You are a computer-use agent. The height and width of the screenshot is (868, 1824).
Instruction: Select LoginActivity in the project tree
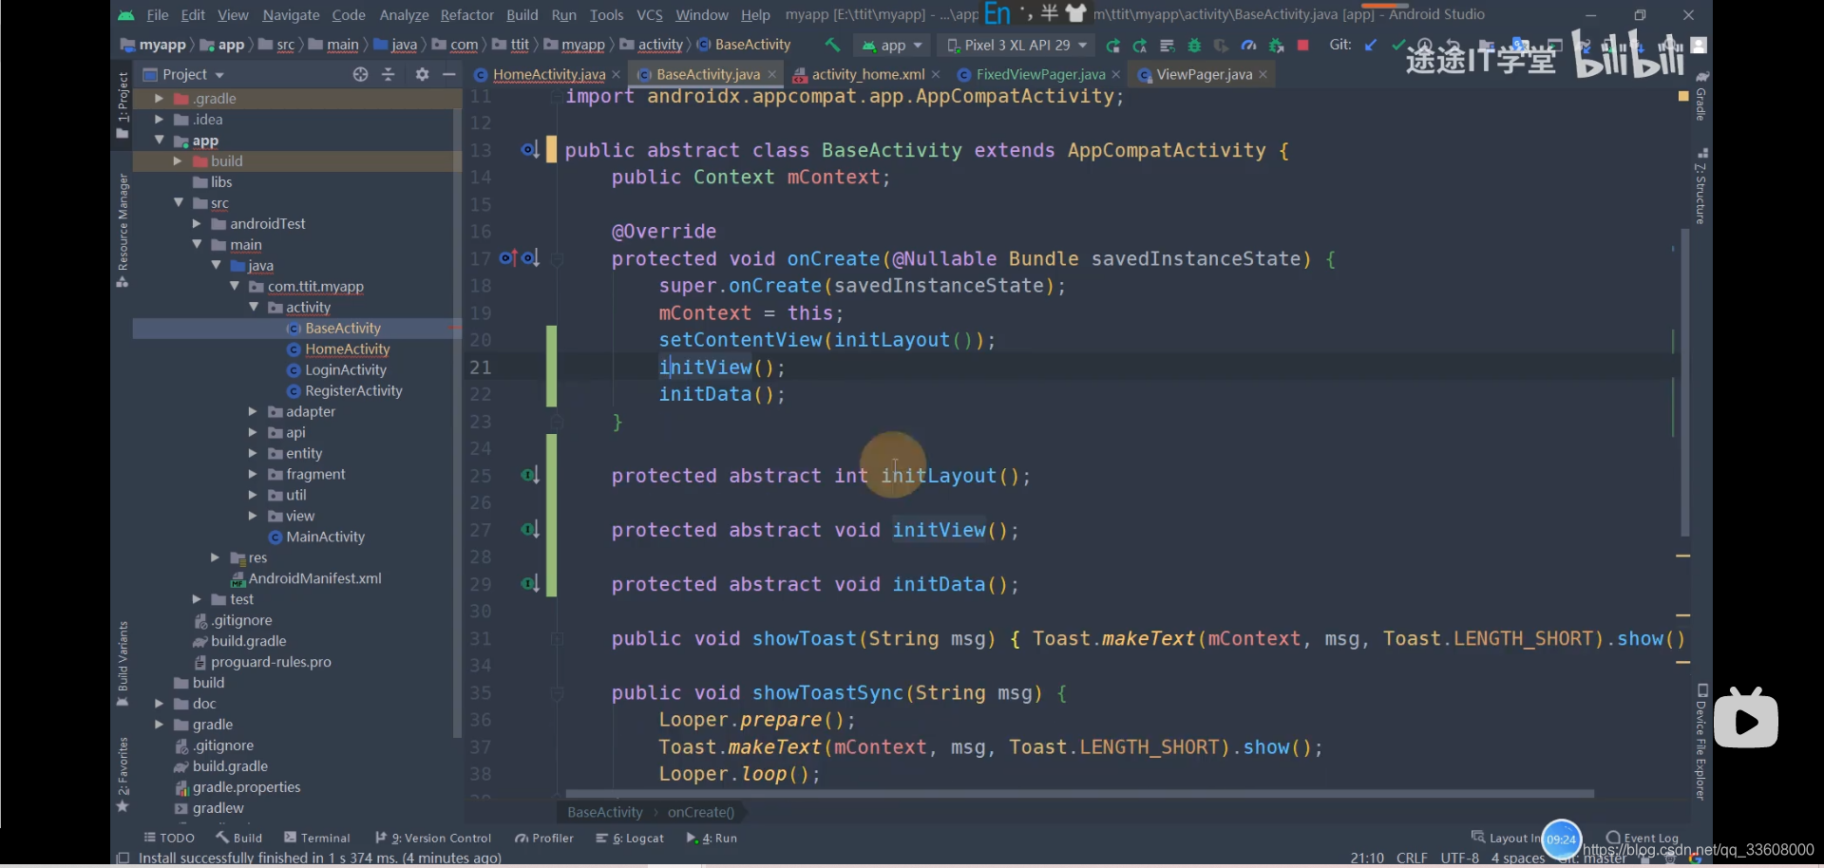pos(346,370)
